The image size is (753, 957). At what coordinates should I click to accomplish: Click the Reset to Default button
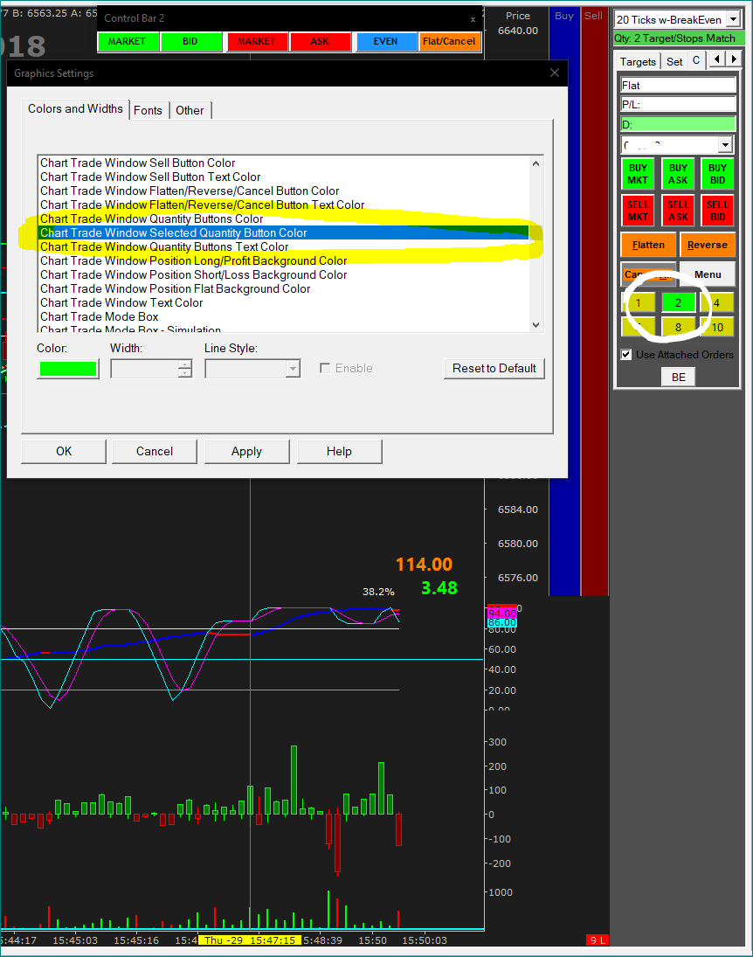click(x=494, y=368)
